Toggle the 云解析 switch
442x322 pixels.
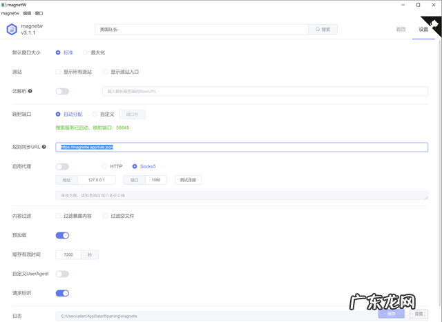coord(62,91)
